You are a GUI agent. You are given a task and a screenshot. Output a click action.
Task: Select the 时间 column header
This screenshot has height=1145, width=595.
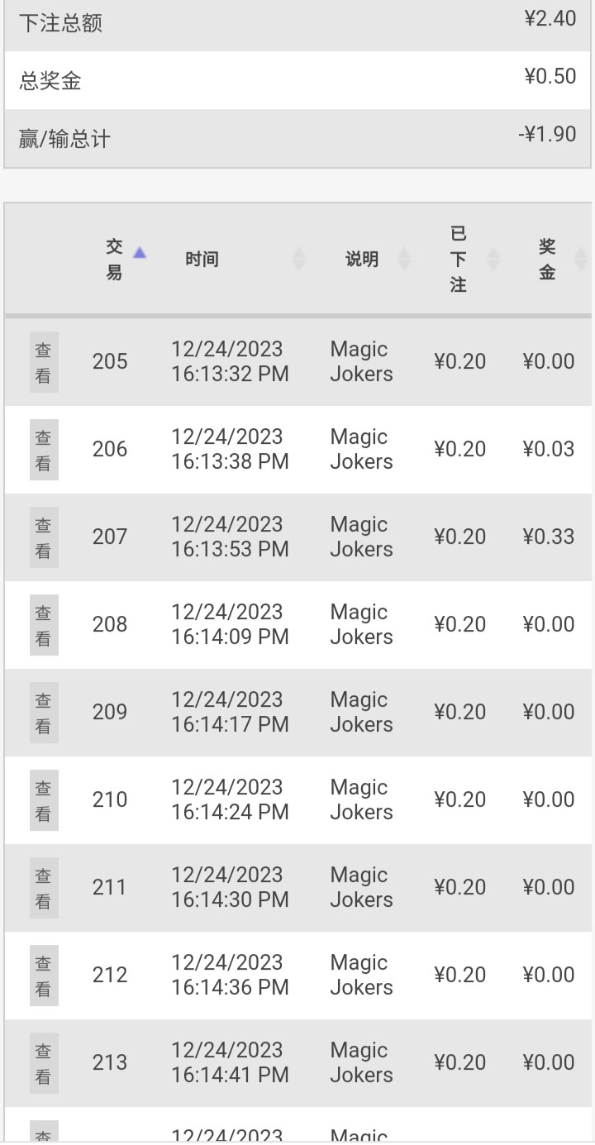point(202,260)
